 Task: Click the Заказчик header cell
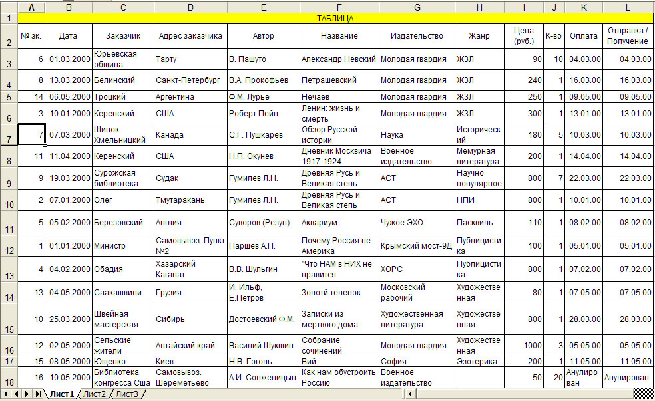tap(122, 36)
